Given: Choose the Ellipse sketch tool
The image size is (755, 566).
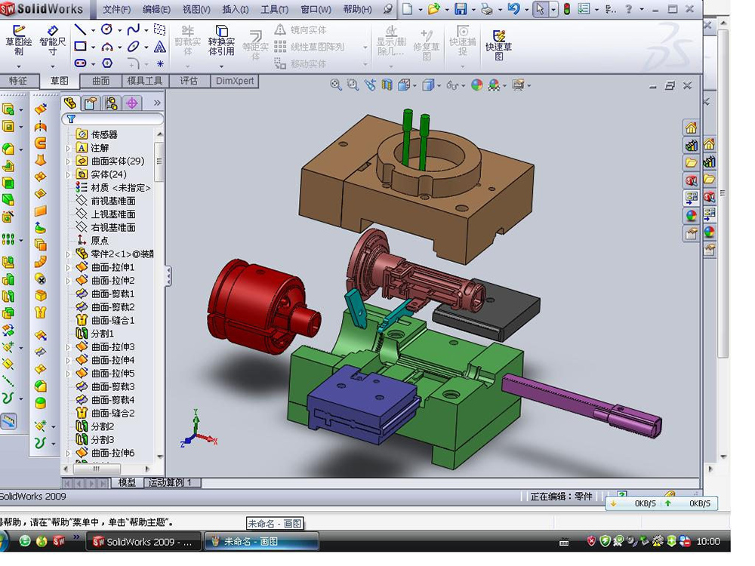Looking at the screenshot, I should [134, 47].
